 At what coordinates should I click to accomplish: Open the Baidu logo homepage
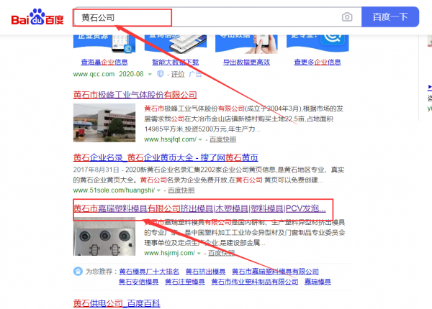tap(37, 17)
